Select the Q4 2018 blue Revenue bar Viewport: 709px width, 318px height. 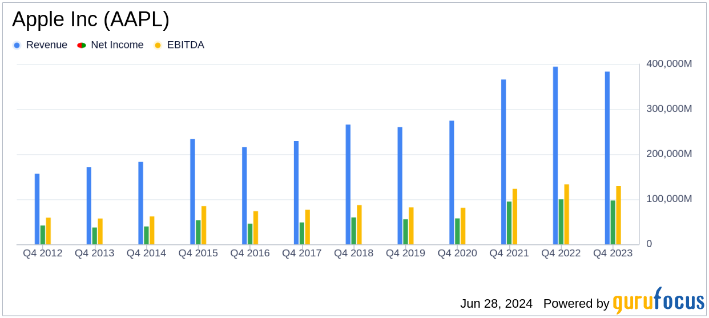[348, 184]
